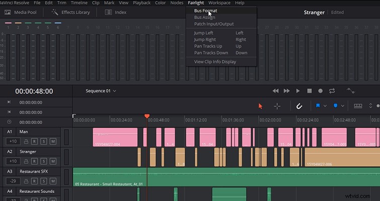Open the Workspace menu

click(219, 3)
